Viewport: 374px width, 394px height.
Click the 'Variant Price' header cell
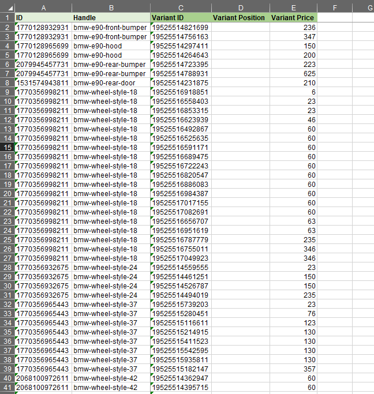point(294,18)
